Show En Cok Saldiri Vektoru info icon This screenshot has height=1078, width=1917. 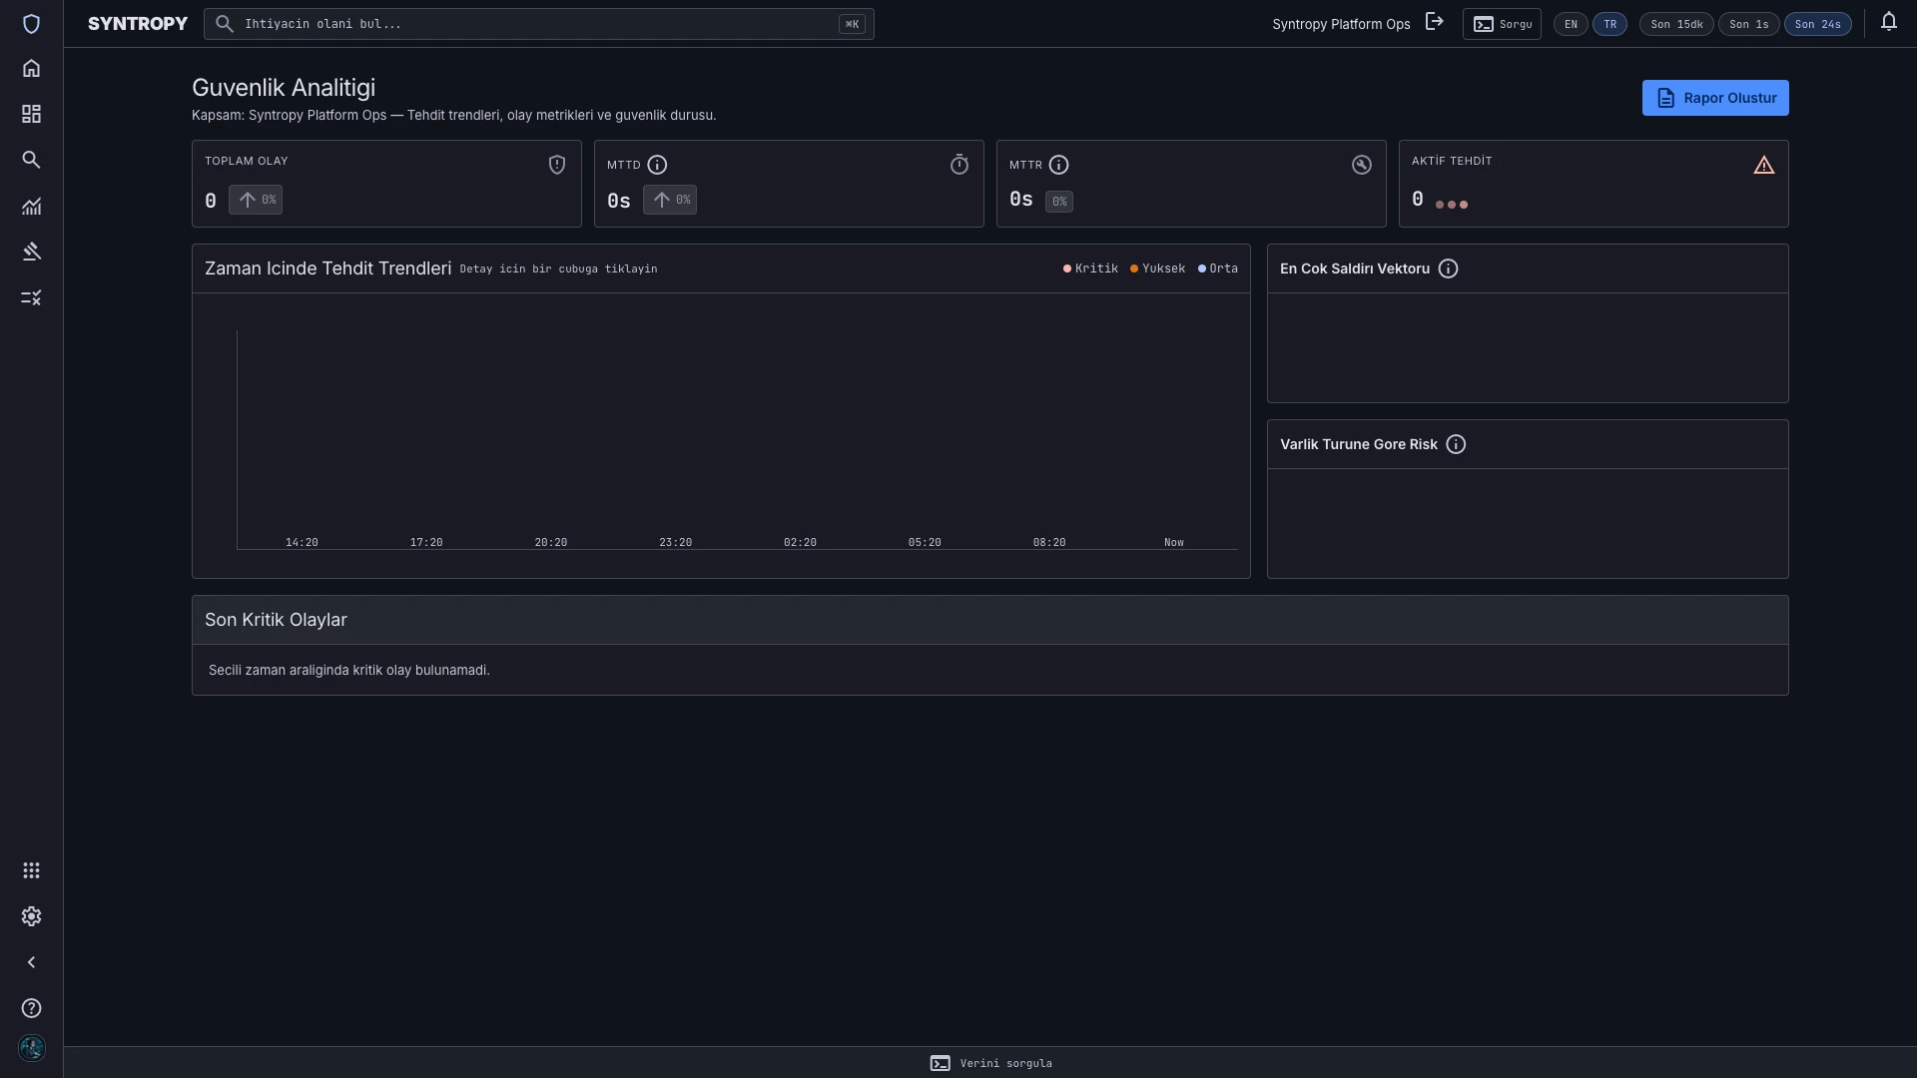point(1448,269)
